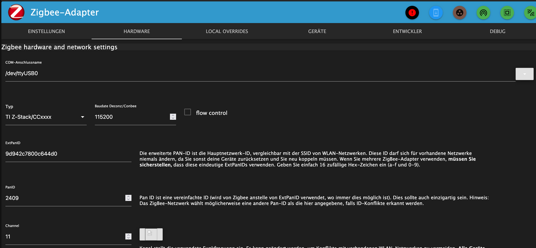The height and width of the screenshot is (248, 536).
Task: Click the green signal waves icon
Action: (530, 13)
